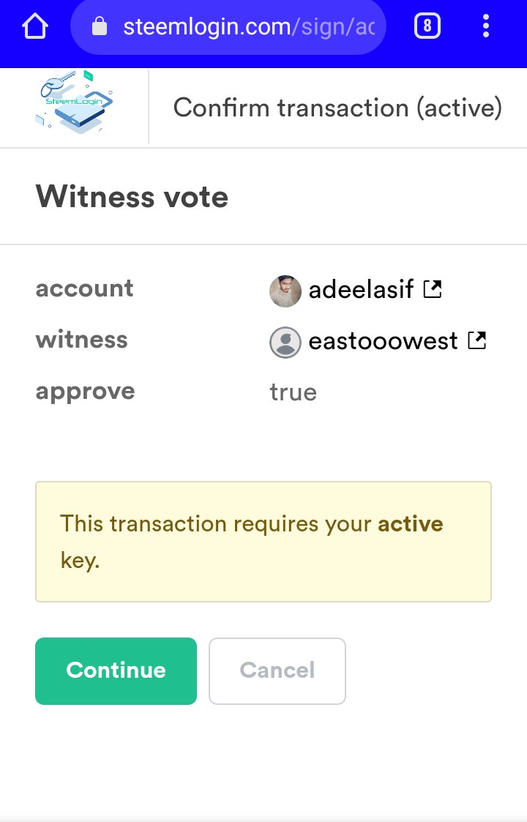Focus the steemlogin.com address bar
This screenshot has height=822, width=527.
point(249,28)
